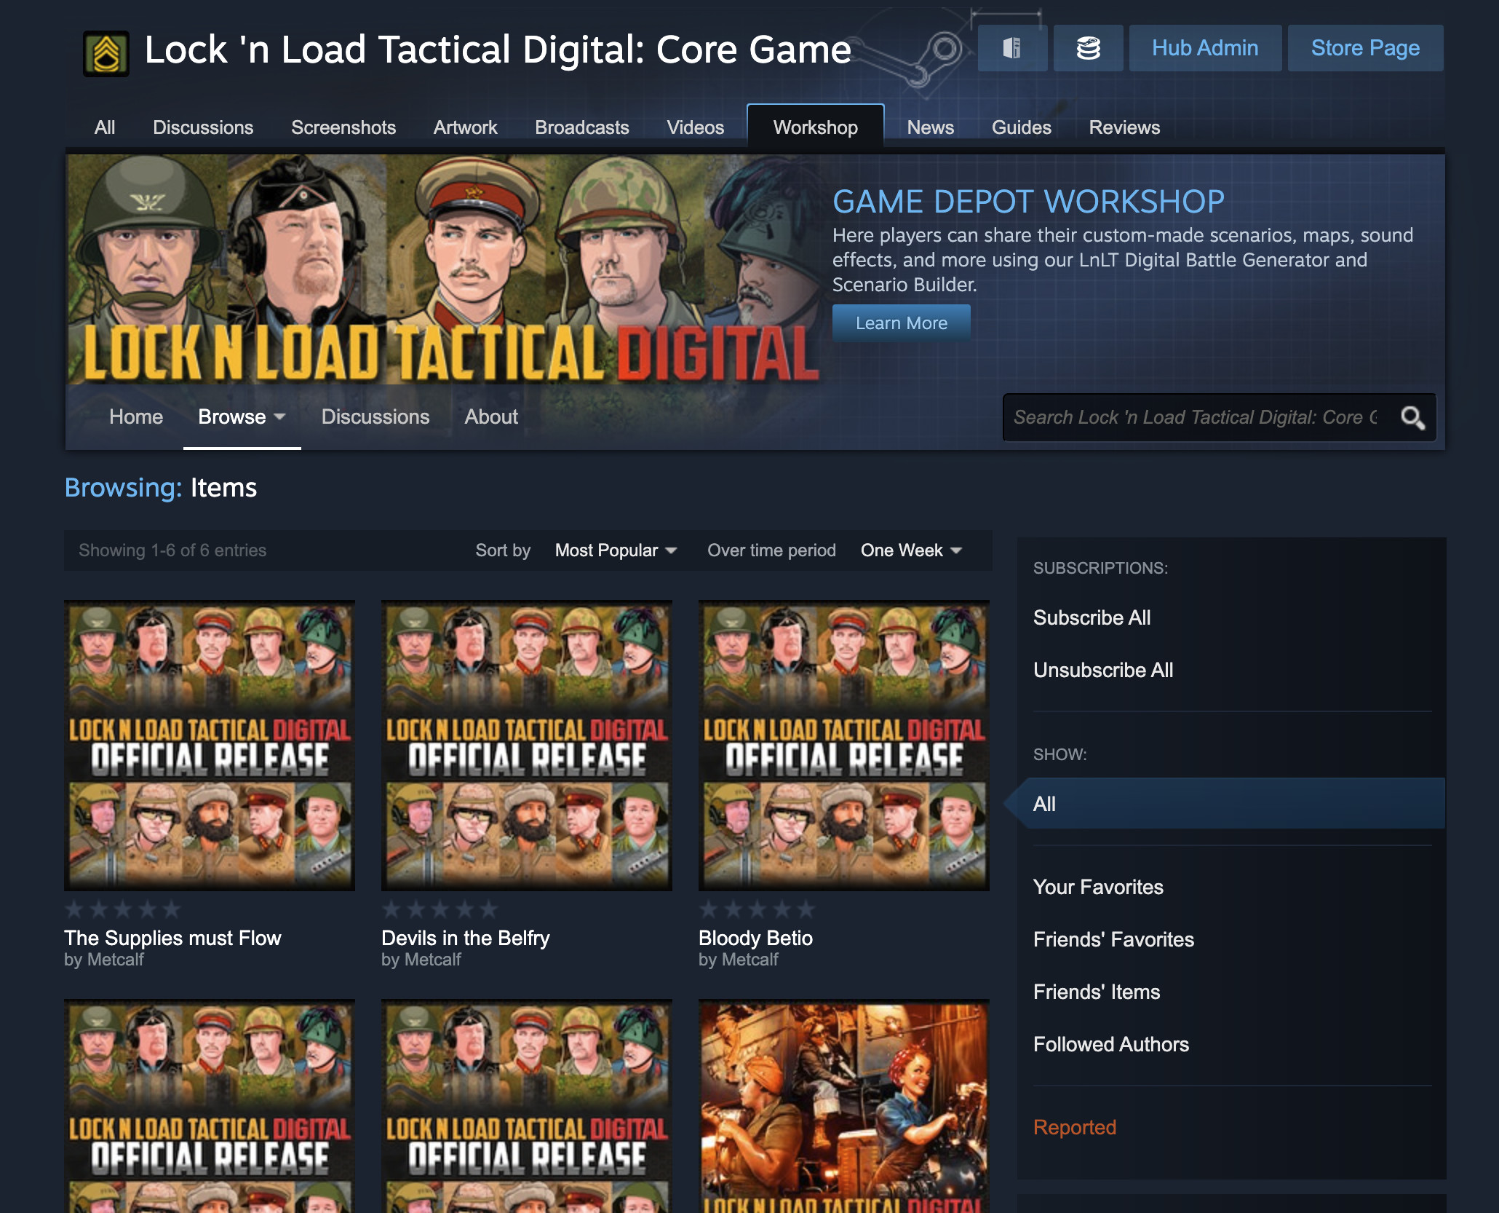This screenshot has width=1499, height=1213.
Task: Click the Lock 'n Load Tactical game avatar icon
Action: coord(106,50)
